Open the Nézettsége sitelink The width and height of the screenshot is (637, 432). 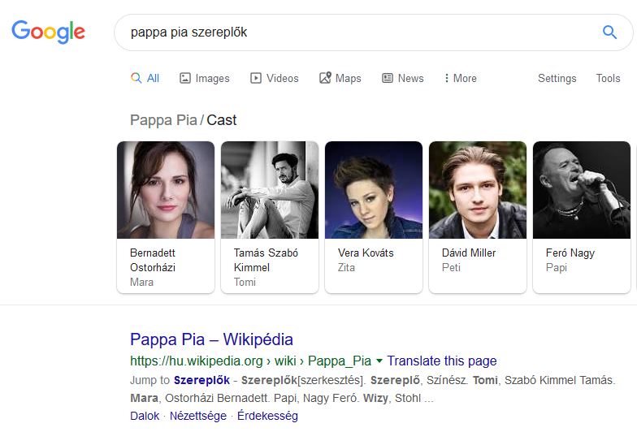point(198,416)
